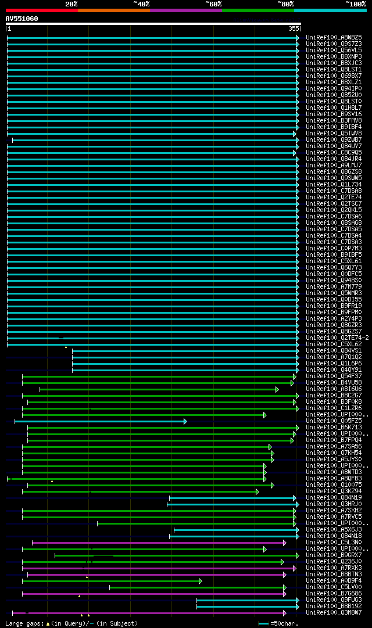Open hit UniRef100_A8WBZ5
This screenshot has height=628, width=372.
(x=334, y=38)
